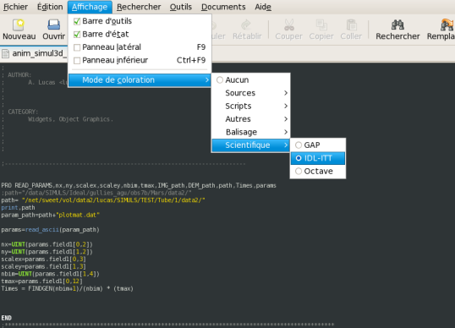
Task: Expand the Scripts submenu
Action: [250, 106]
